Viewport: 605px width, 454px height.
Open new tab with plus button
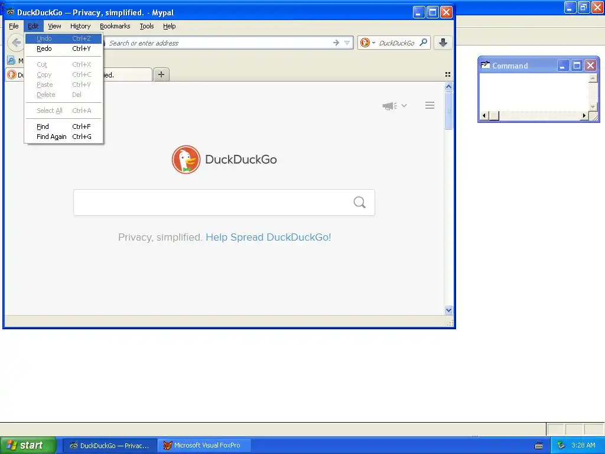coord(161,74)
